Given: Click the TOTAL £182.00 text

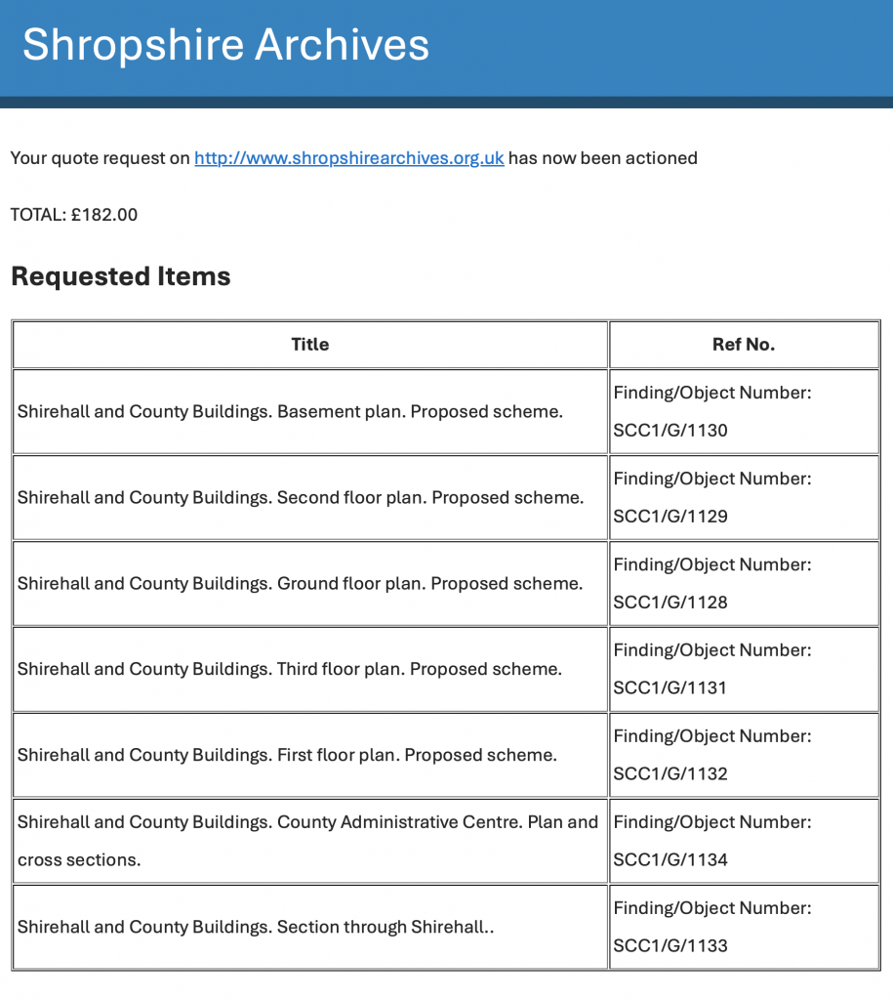Looking at the screenshot, I should click(74, 215).
